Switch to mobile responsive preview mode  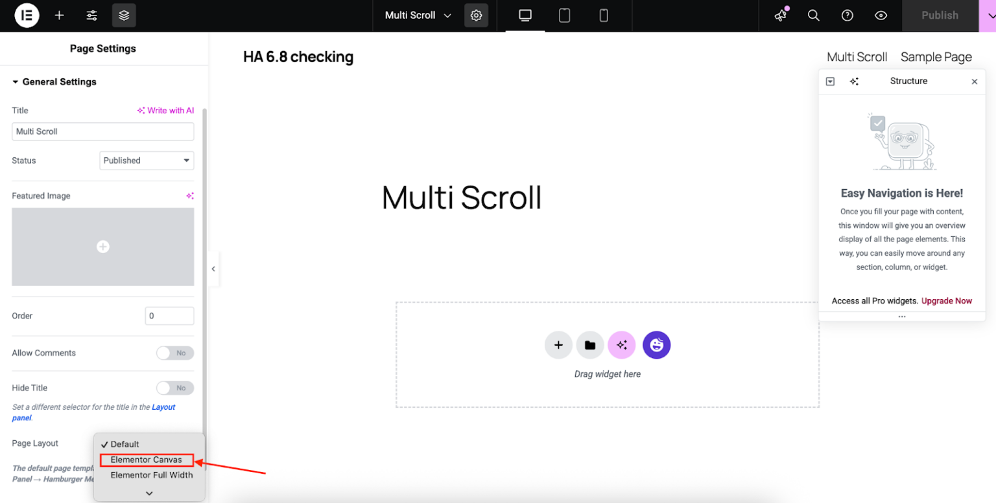click(x=604, y=15)
